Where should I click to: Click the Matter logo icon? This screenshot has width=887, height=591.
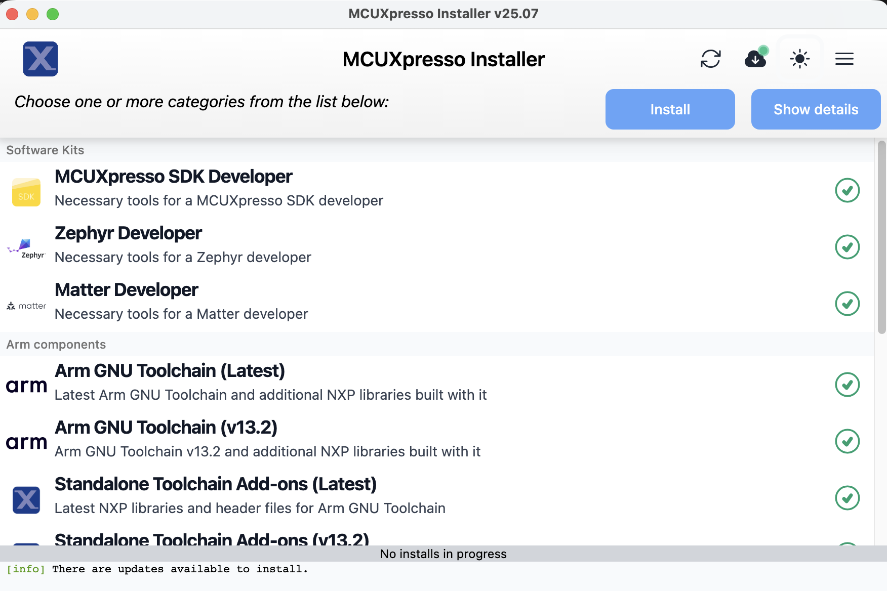pyautogui.click(x=26, y=305)
